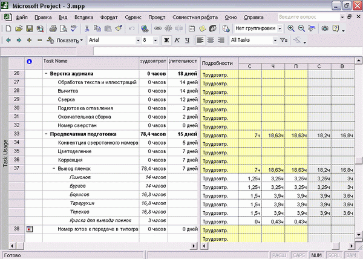Assign resources icon
363x259 pixels.
point(213,28)
